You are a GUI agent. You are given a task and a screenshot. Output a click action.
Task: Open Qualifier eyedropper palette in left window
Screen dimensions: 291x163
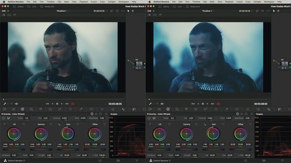[x=81, y=109]
